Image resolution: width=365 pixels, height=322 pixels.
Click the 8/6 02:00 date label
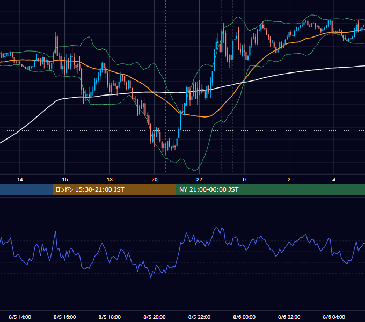coord(289,317)
